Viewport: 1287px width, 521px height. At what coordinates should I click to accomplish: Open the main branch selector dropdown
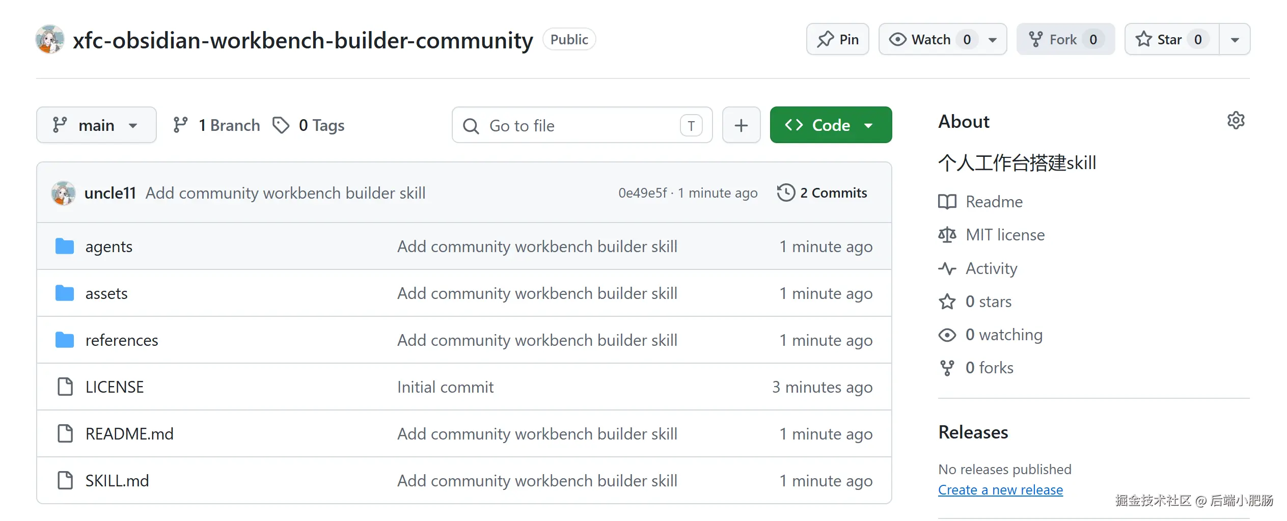pyautogui.click(x=96, y=125)
